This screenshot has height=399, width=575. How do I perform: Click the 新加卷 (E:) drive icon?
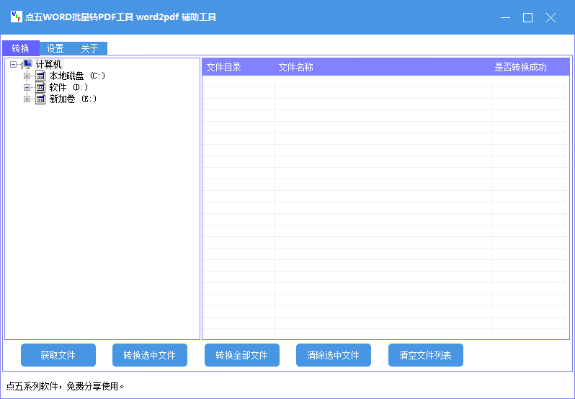40,99
